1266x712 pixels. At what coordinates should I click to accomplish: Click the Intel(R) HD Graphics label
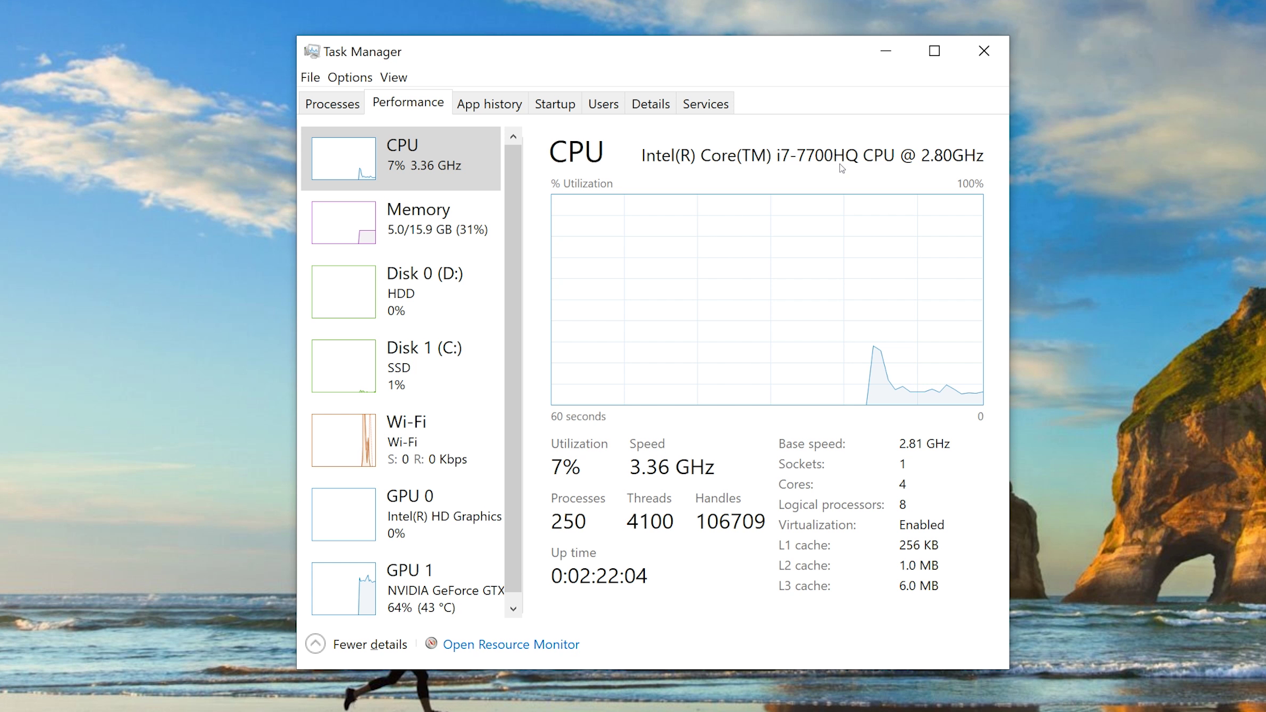point(444,516)
